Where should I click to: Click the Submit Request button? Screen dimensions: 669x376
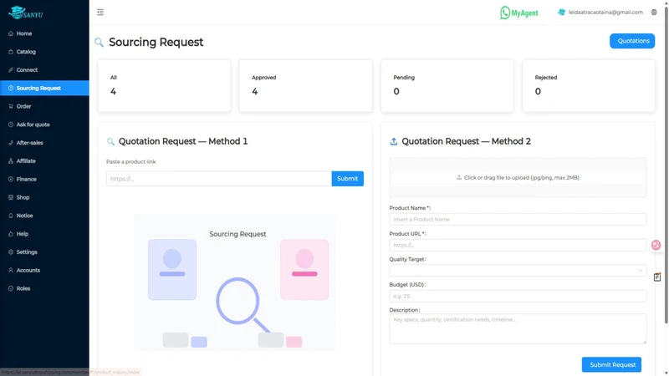pos(611,364)
